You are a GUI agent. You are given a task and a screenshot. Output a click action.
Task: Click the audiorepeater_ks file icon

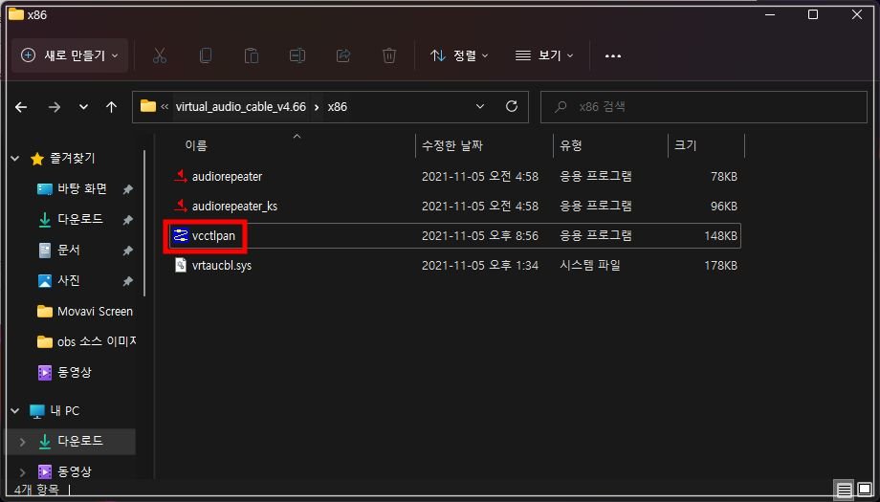point(180,206)
